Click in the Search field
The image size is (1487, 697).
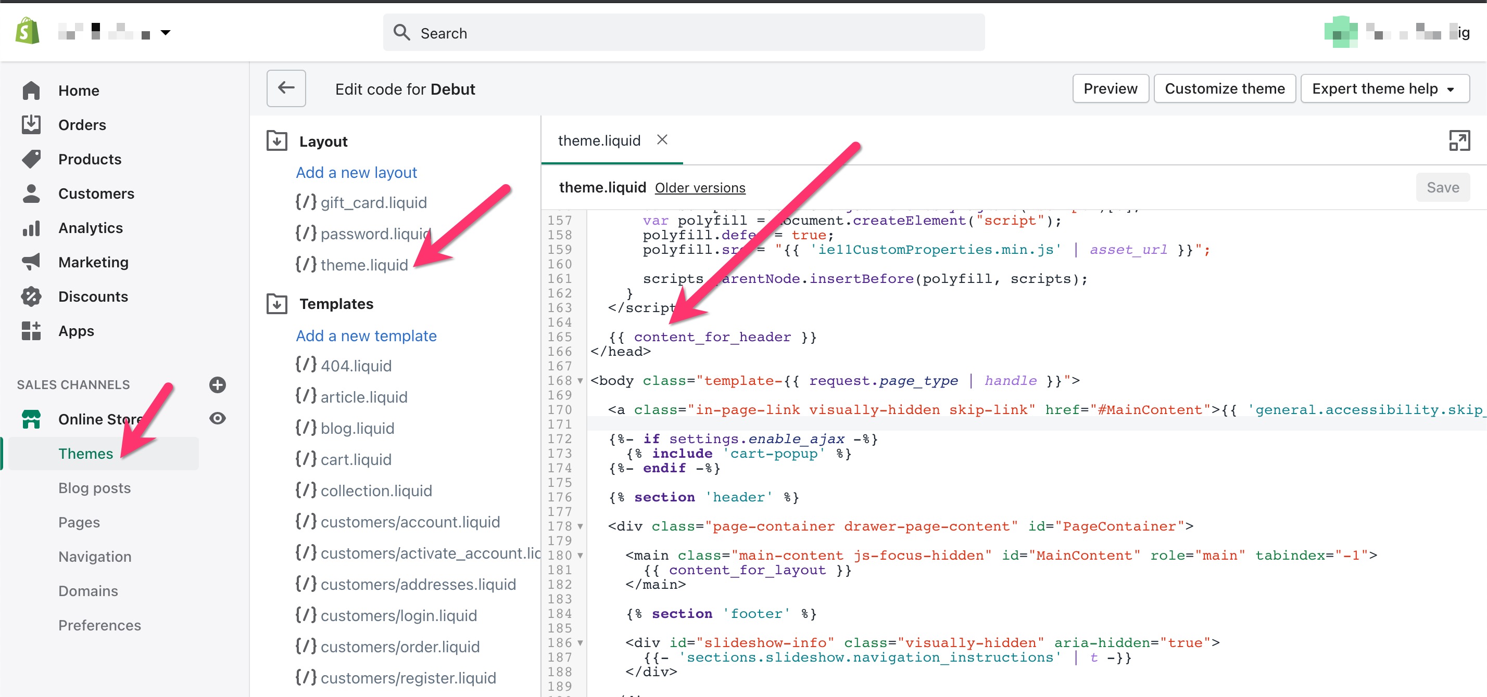tap(684, 33)
